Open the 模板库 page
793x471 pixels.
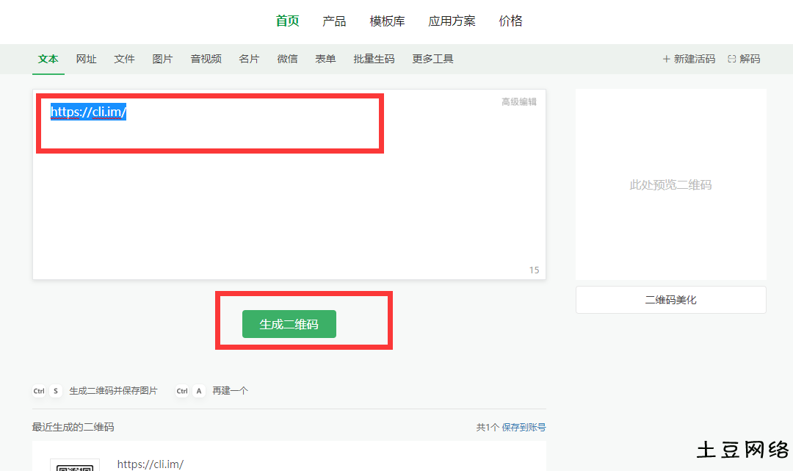[387, 21]
